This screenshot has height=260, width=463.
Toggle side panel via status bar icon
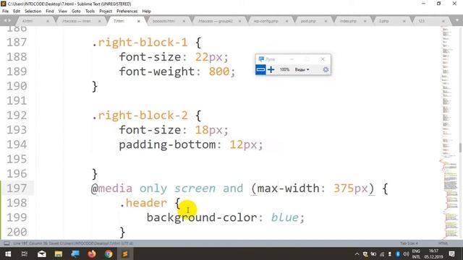click(7, 243)
